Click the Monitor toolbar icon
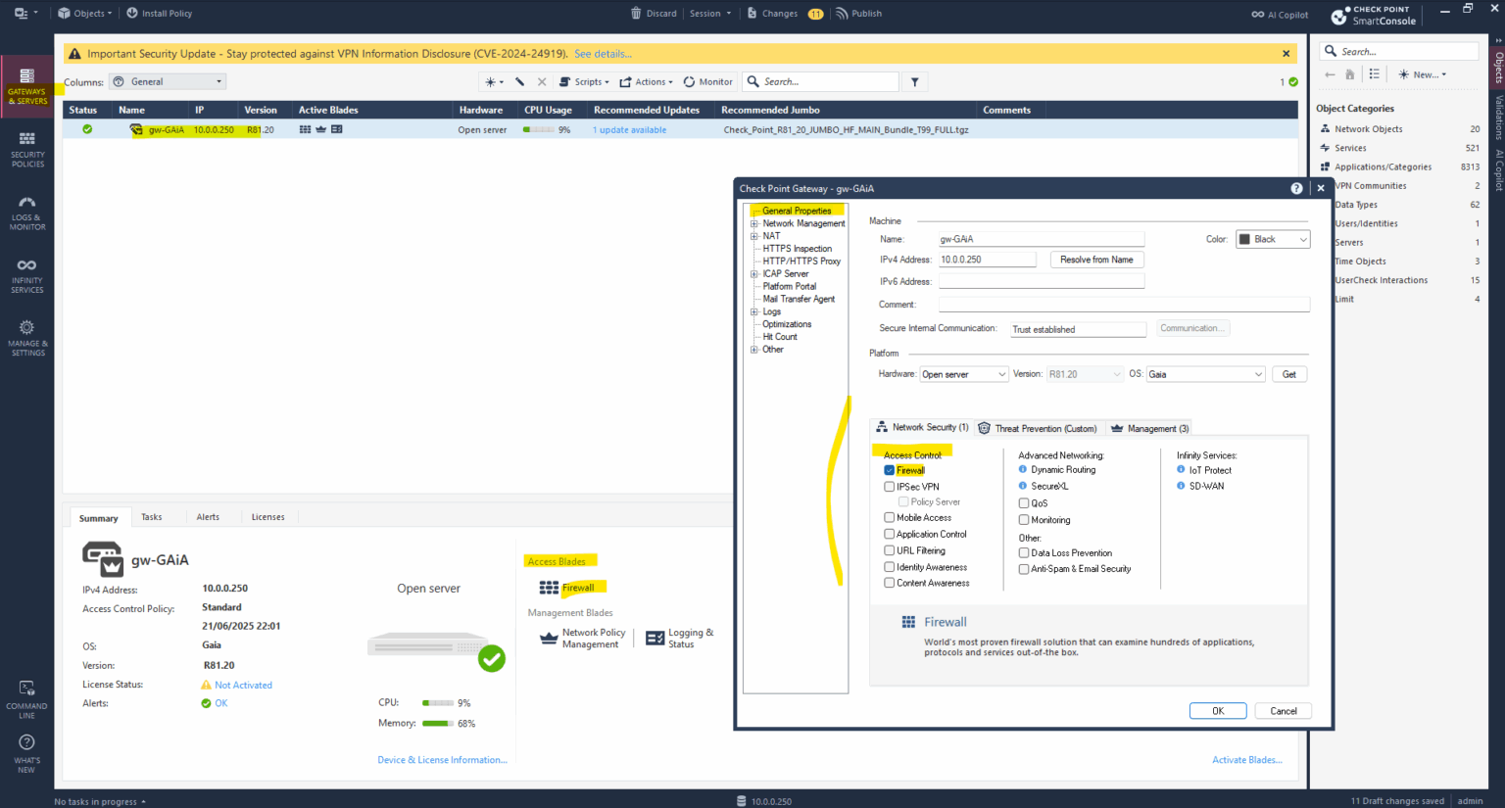1505x808 pixels. [707, 81]
